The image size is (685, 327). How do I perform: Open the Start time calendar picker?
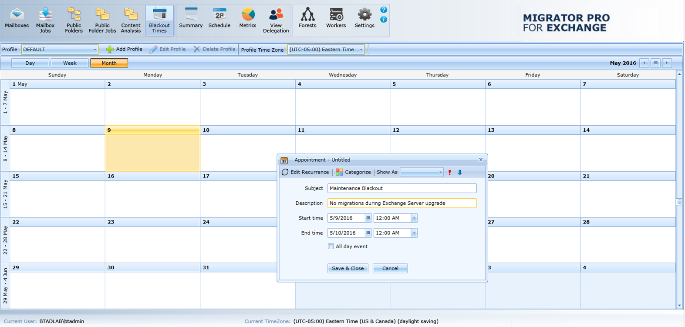click(x=368, y=218)
